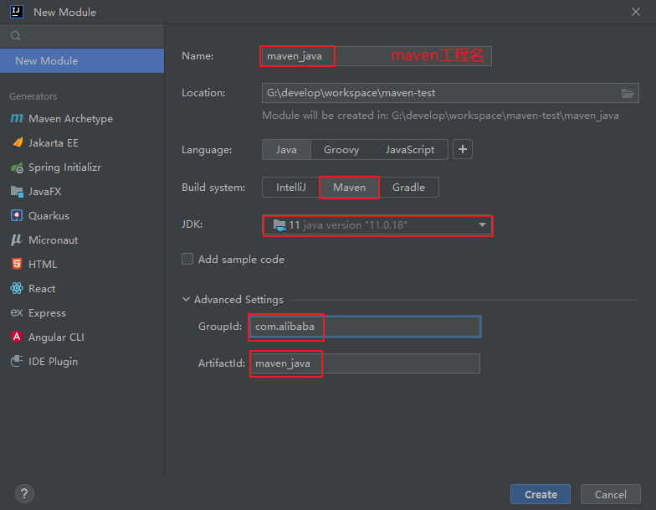Select New Module in the sidebar
This screenshot has height=510, width=656.
[82, 60]
